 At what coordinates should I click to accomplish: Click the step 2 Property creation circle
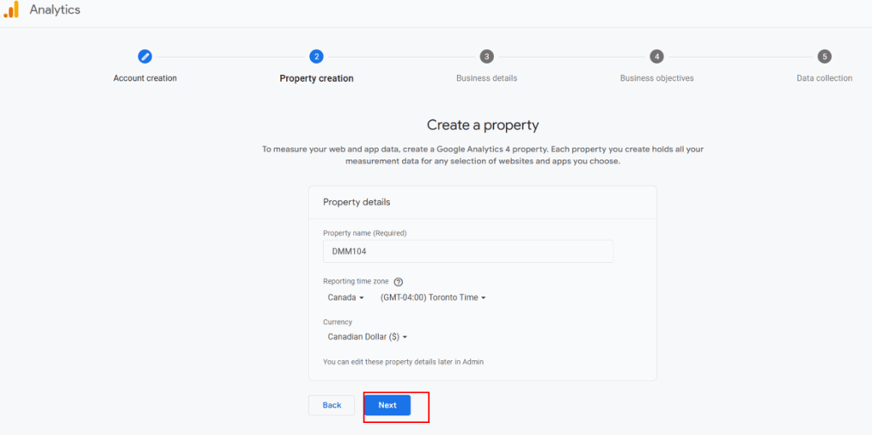click(x=317, y=56)
